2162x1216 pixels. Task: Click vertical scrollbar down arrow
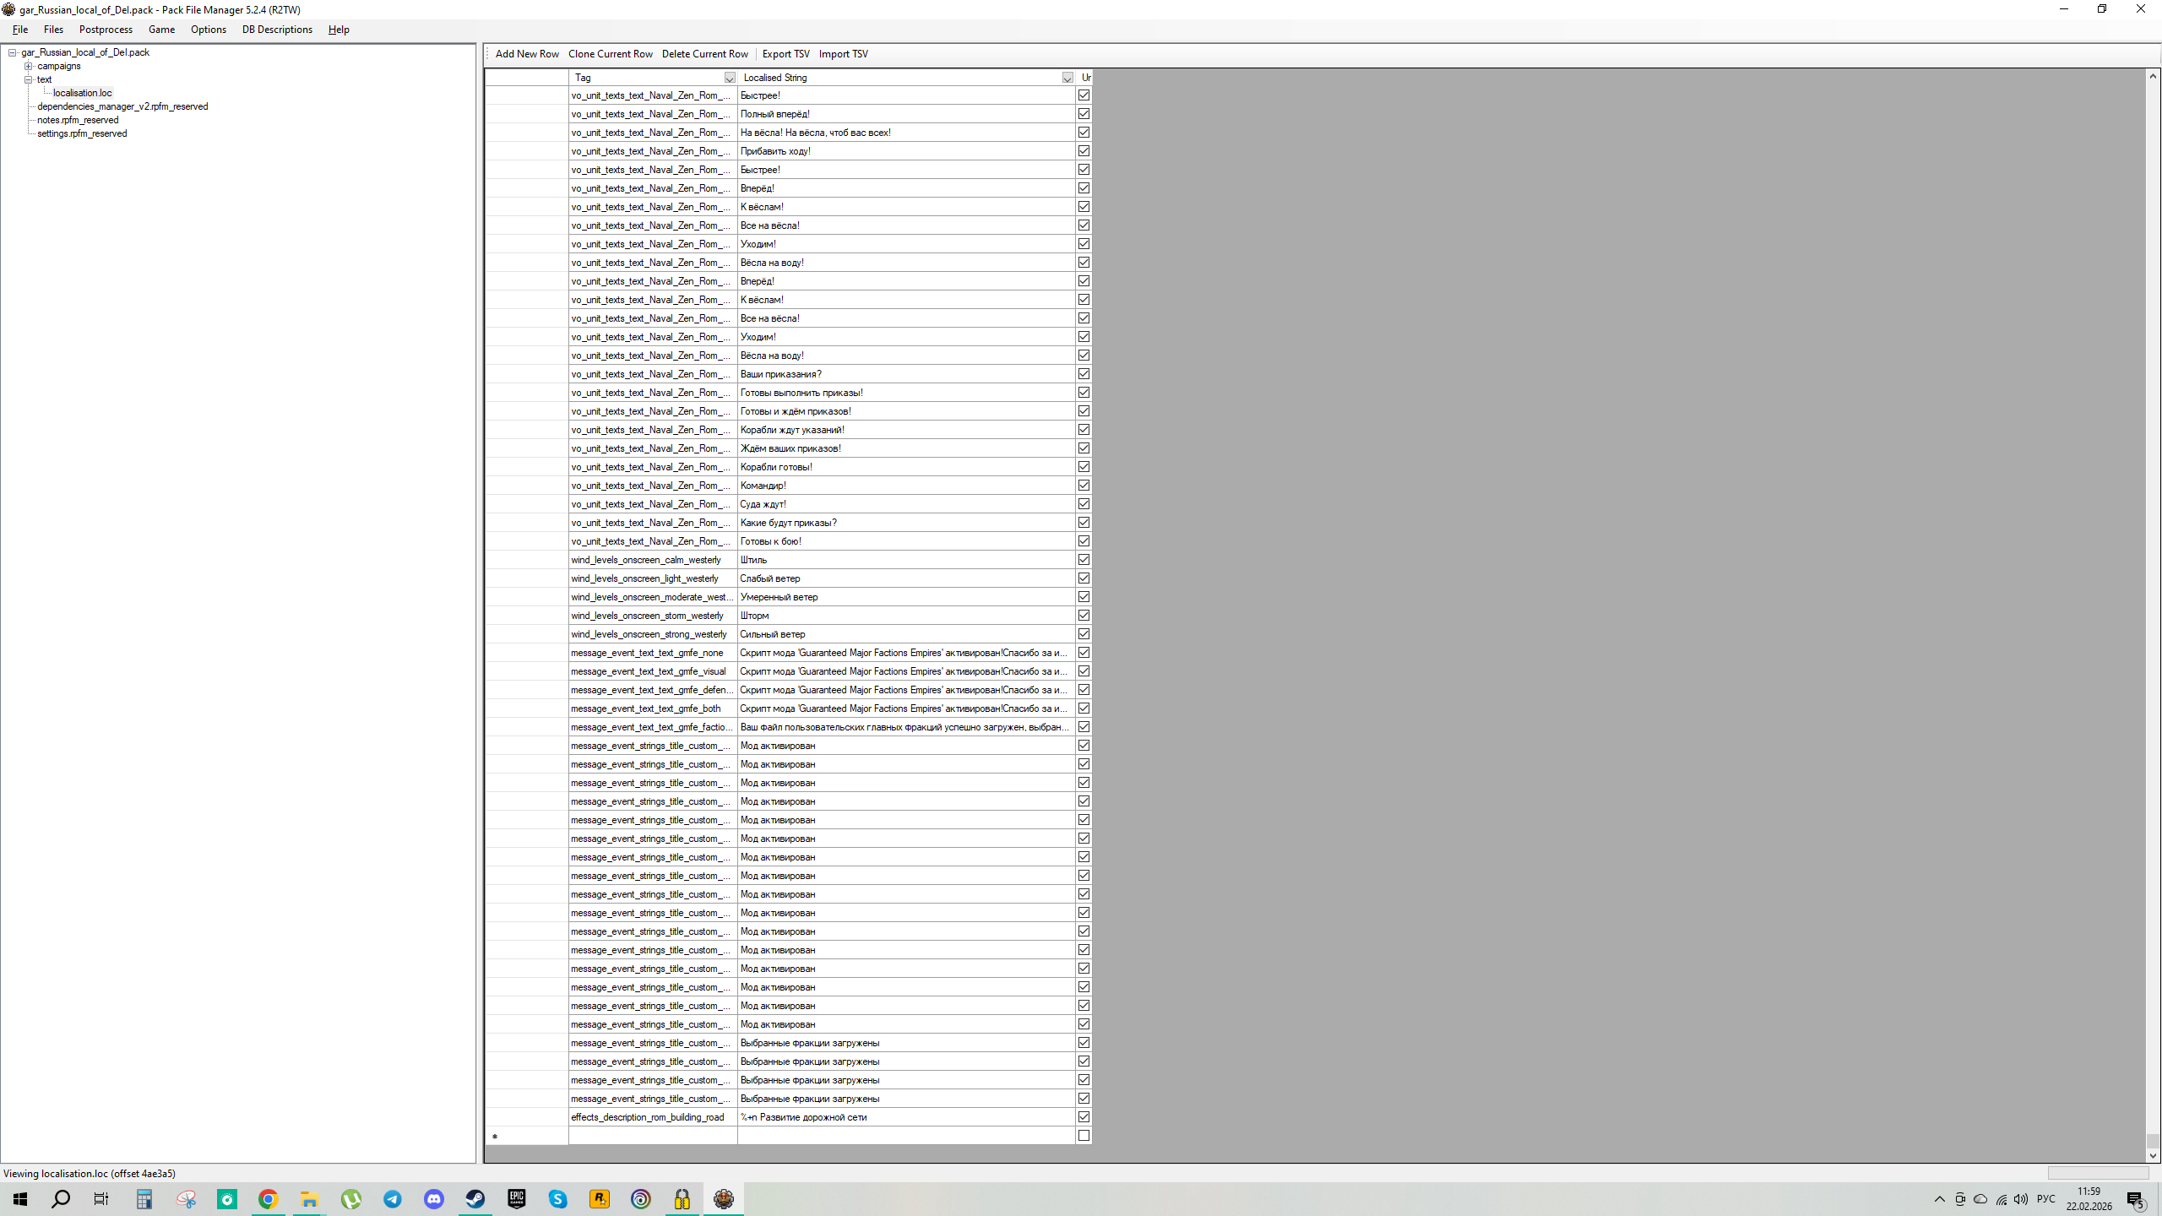pos(2153,1155)
